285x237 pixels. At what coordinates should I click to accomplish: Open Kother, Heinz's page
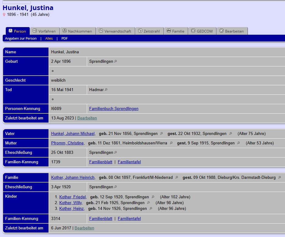coord(72,208)
